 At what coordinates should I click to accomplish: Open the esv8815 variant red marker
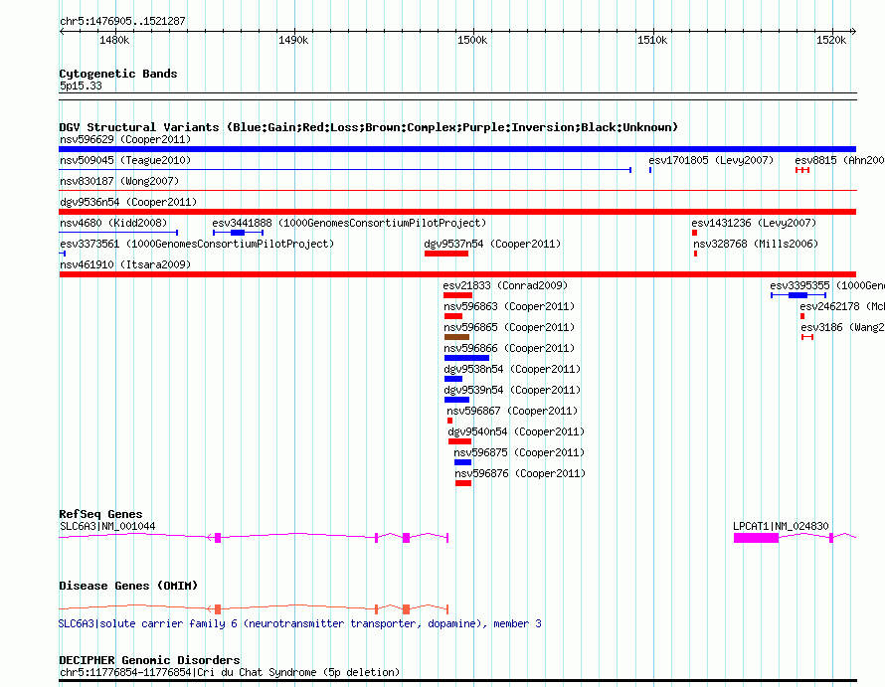tap(802, 170)
